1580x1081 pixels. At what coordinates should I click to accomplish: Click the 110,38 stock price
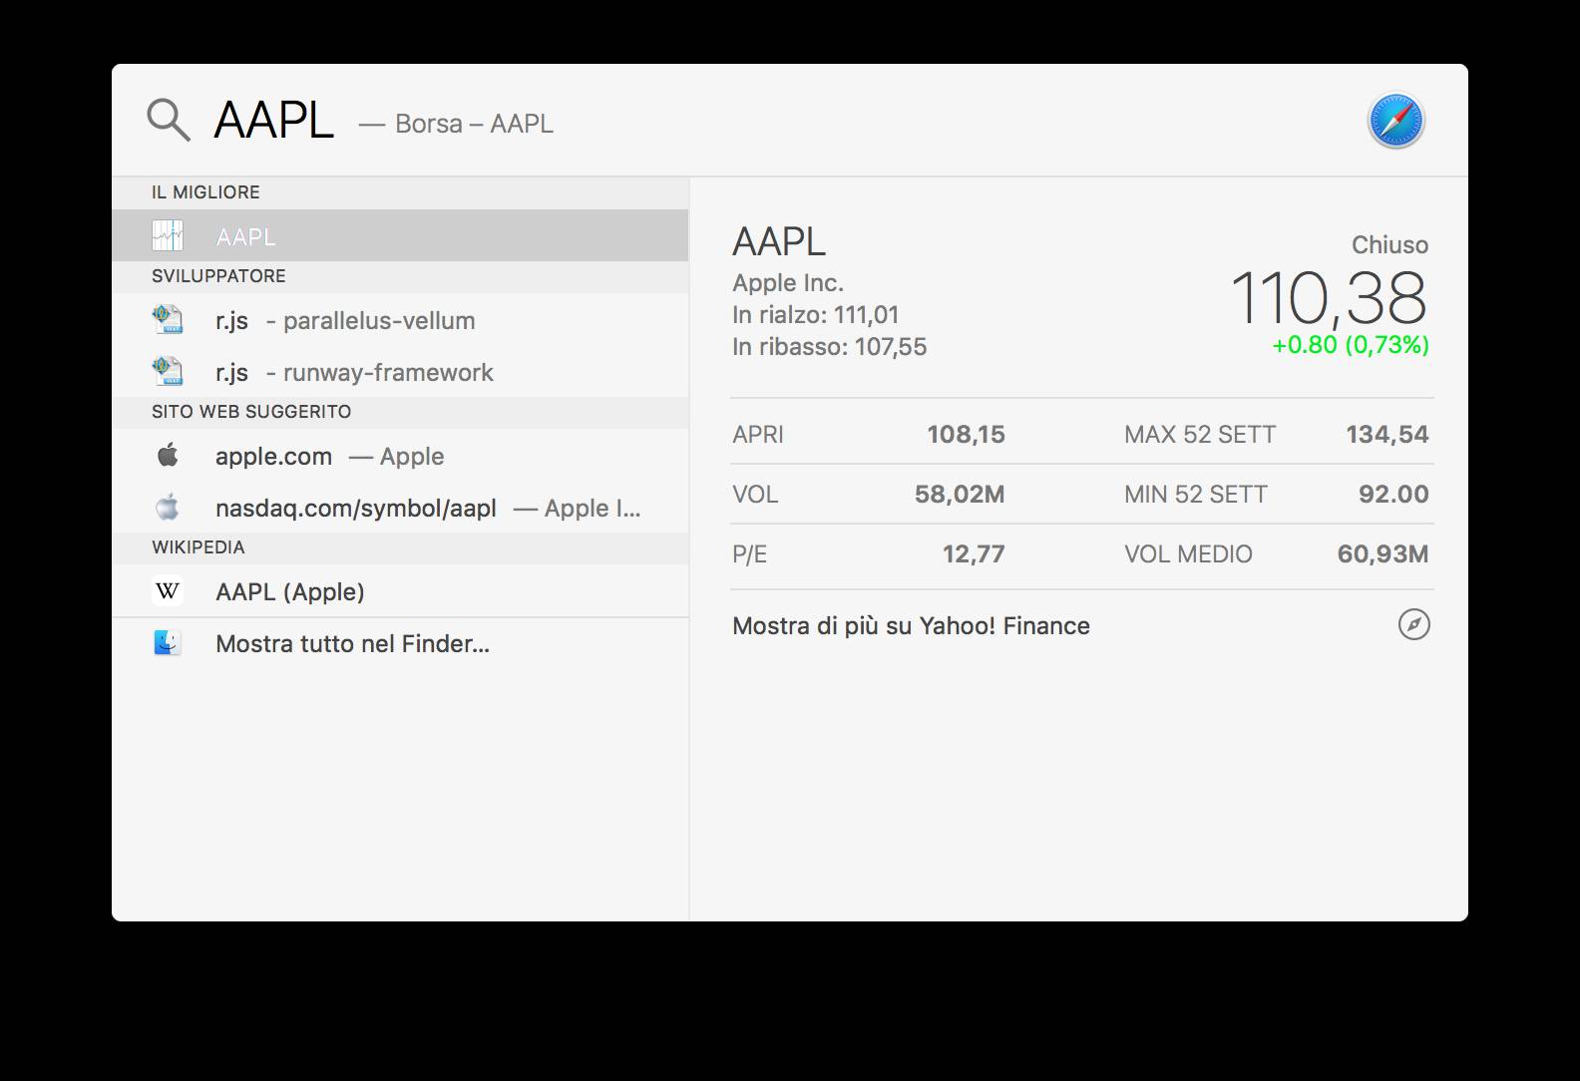coord(1329,297)
